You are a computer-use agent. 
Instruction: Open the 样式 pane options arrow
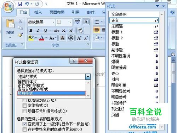point(157,6)
